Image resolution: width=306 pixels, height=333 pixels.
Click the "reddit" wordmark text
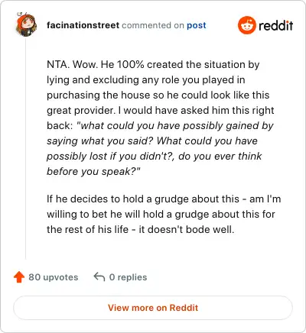(275, 25)
